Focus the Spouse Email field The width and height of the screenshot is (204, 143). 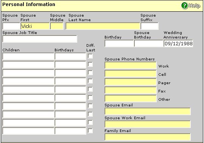click(x=148, y=111)
